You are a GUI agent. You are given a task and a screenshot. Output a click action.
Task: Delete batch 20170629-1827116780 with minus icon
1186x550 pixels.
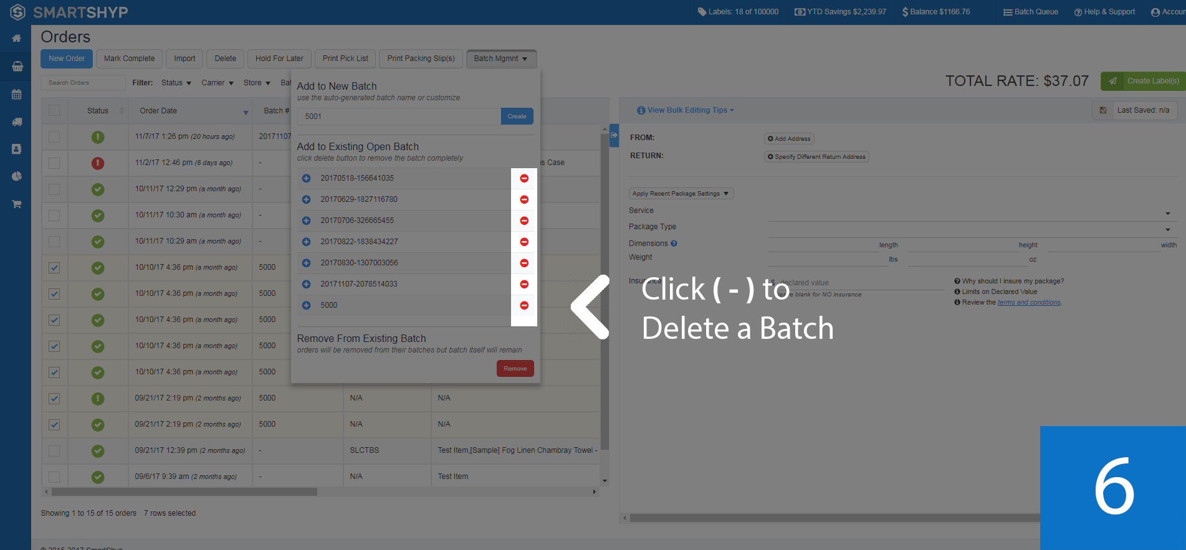pos(524,199)
